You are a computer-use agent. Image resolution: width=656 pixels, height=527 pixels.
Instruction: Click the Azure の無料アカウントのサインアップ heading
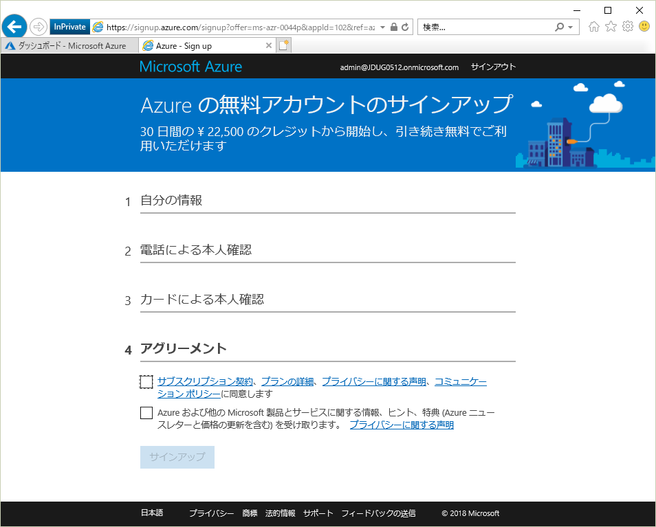tap(327, 104)
